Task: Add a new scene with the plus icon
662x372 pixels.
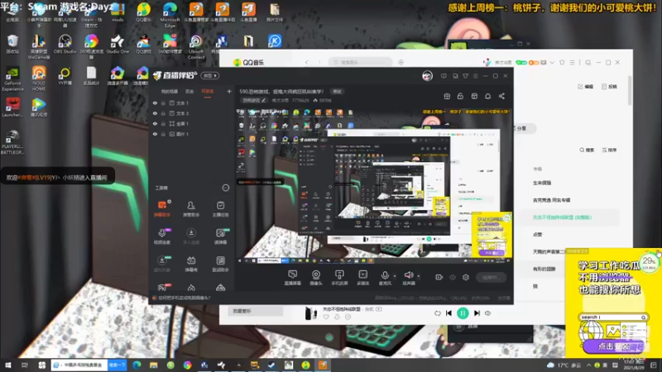Action: pos(229,91)
